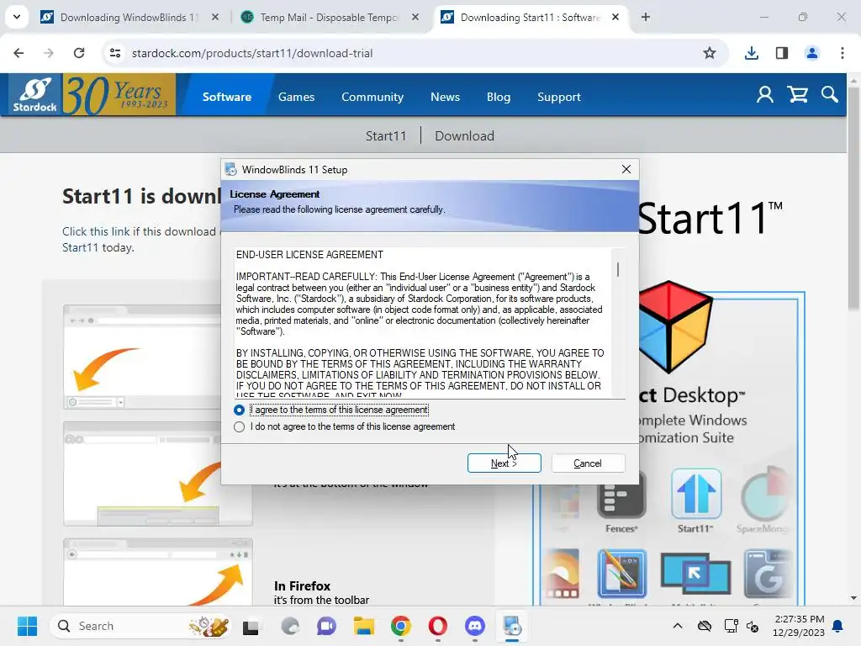This screenshot has width=861, height=646.
Task: Select 'I do not agree' radio button
Action: pos(239,426)
